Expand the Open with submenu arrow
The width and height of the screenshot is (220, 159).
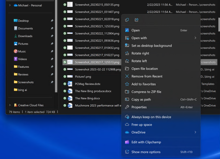click(195, 38)
